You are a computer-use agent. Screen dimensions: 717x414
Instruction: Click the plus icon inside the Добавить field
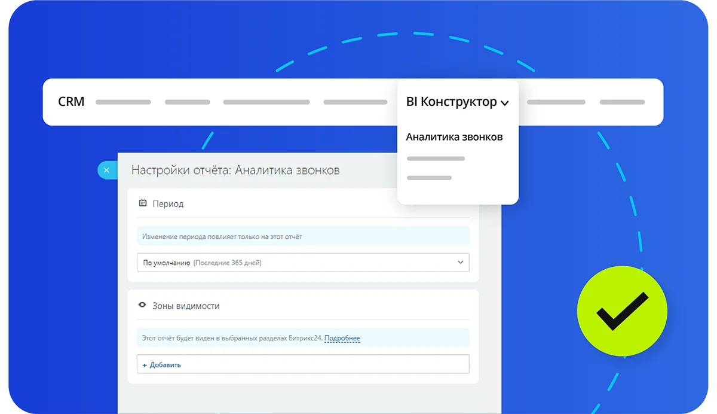(x=143, y=364)
